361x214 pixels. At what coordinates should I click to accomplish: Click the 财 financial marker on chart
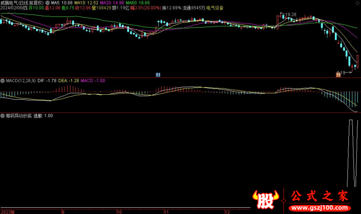coord(158,74)
